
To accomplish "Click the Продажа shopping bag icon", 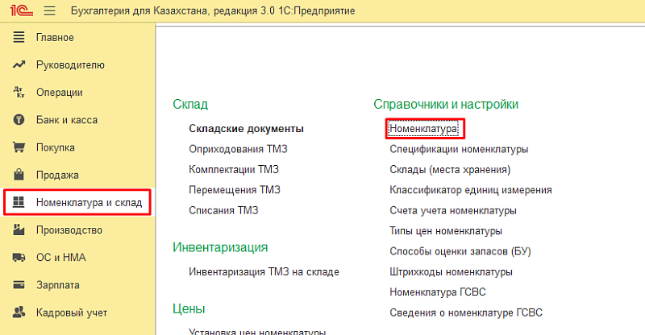I will tap(19, 175).
